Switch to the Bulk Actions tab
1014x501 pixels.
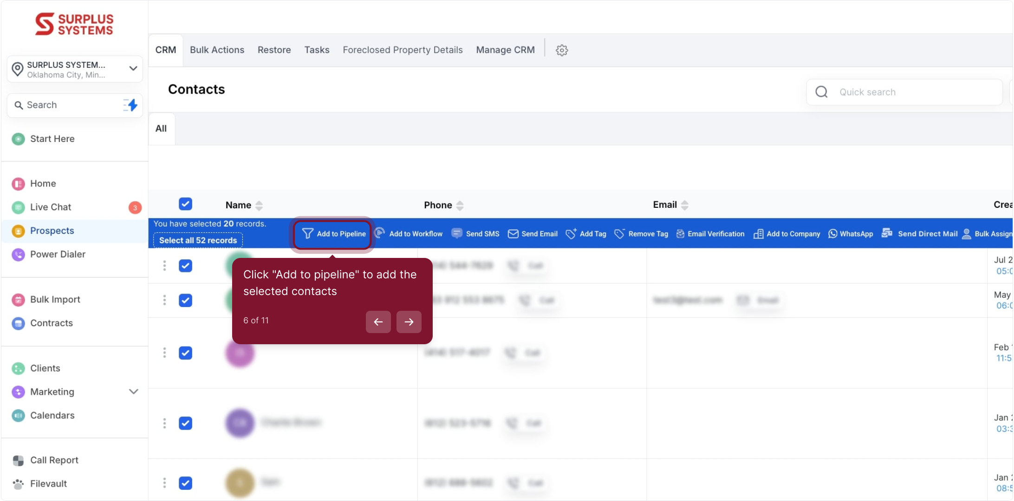coord(217,50)
